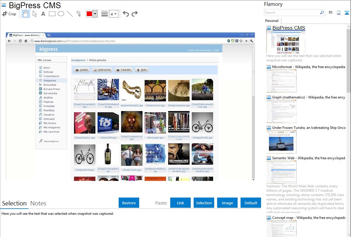351x237 pixels.
Task: Open the Personal tab
Action: tap(272, 21)
